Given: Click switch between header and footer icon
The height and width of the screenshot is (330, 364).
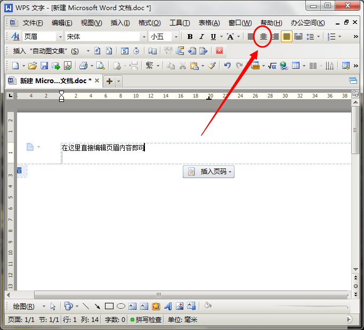Looking at the screenshot, I should (x=180, y=51).
